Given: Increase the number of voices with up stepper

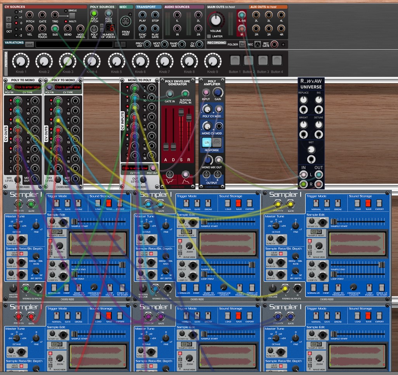Looking at the screenshot, I should pyautogui.click(x=102, y=26).
